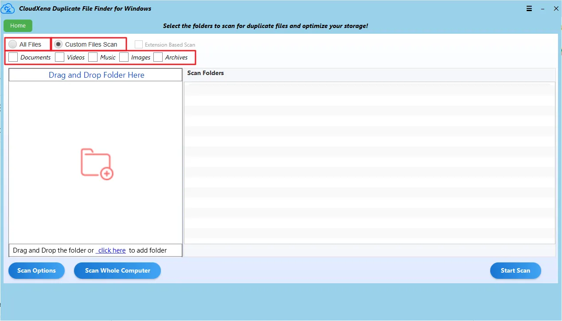This screenshot has width=562, height=321.
Task: Tick the Videos checkbox
Action: (x=60, y=57)
